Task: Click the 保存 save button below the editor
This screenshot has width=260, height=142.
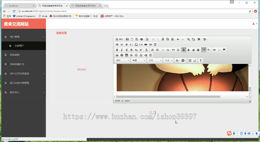Action: (152, 112)
